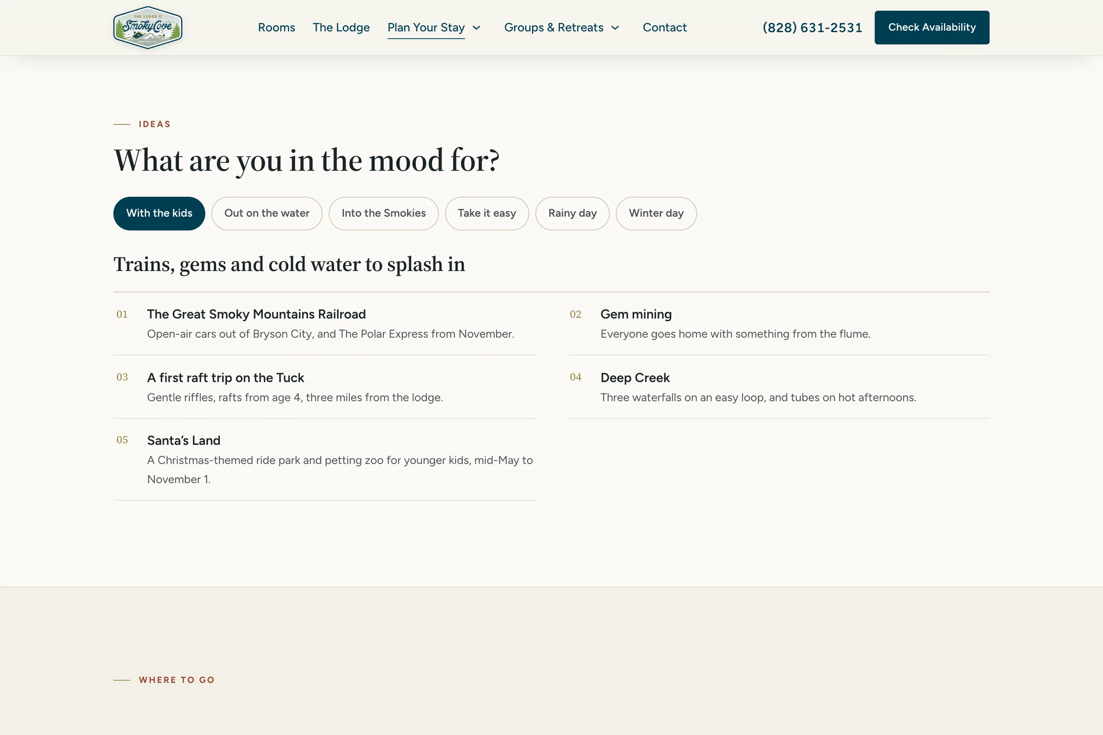Switch to Out on the water
1103x735 pixels.
267,213
